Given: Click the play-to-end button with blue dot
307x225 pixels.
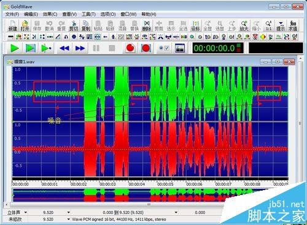Looking at the screenshot, I should [46, 48].
